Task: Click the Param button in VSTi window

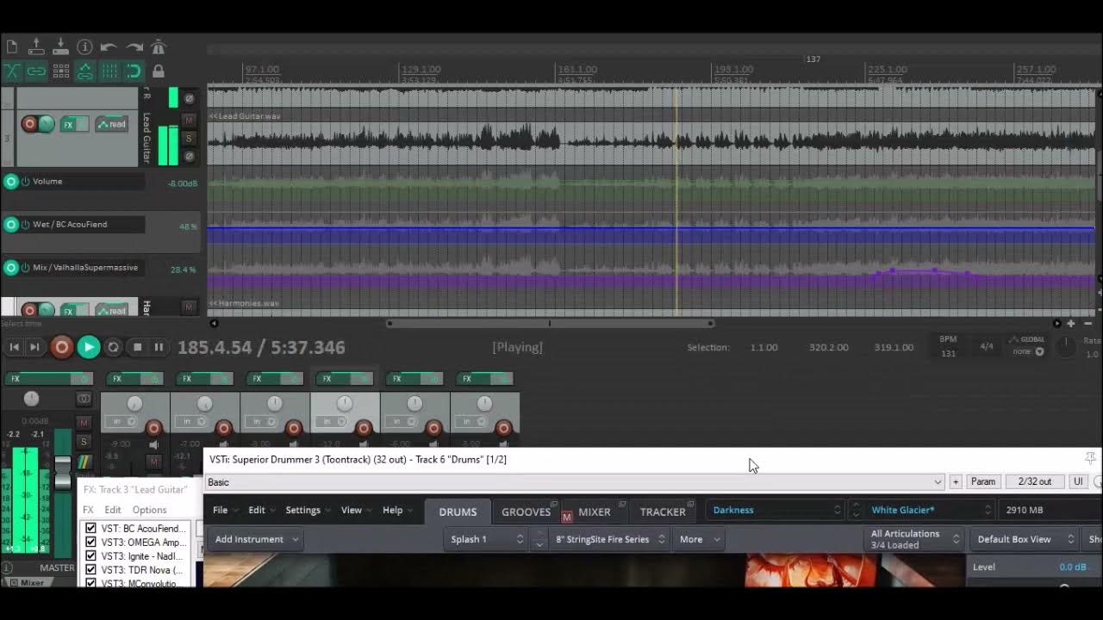Action: coord(983,482)
